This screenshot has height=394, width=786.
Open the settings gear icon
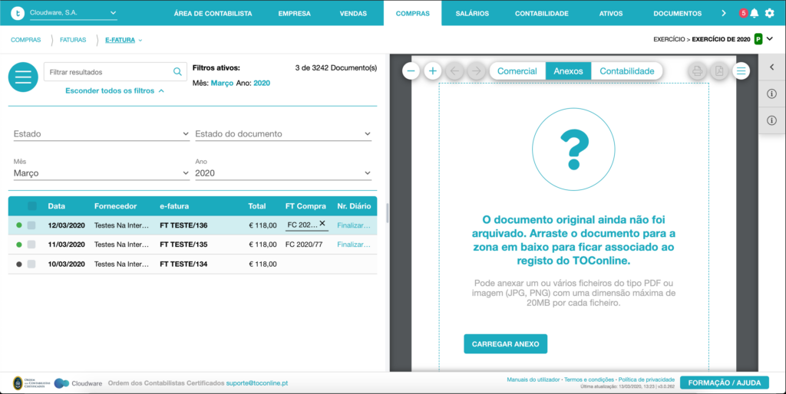(769, 14)
